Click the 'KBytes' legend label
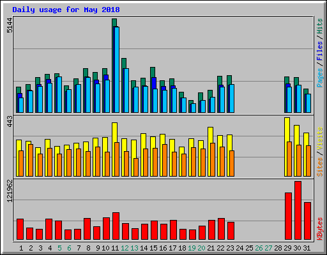Image resolution: width=327 pixels, height=255 pixels. [320, 229]
